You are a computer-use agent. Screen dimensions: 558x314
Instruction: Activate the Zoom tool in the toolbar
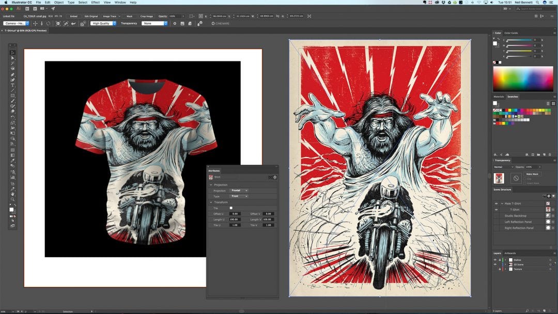pyautogui.click(x=13, y=199)
